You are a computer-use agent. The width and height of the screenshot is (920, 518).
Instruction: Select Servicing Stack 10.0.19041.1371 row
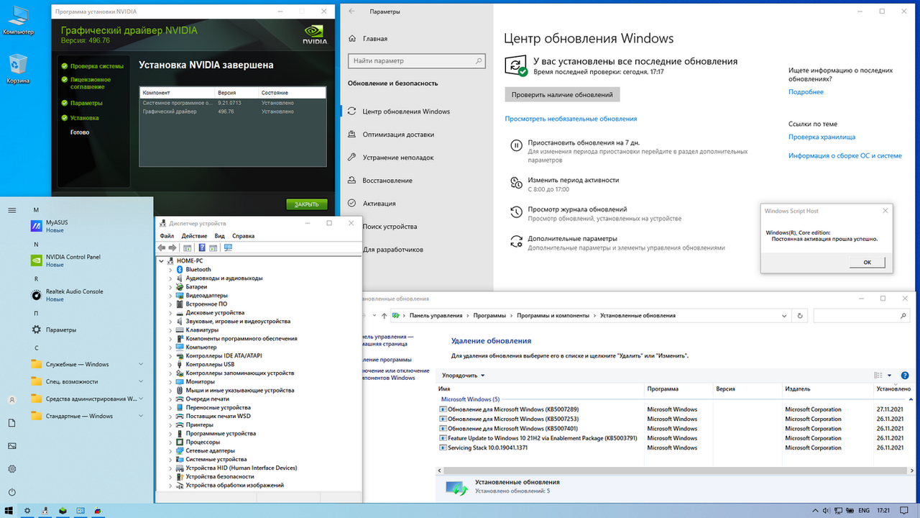676,447
